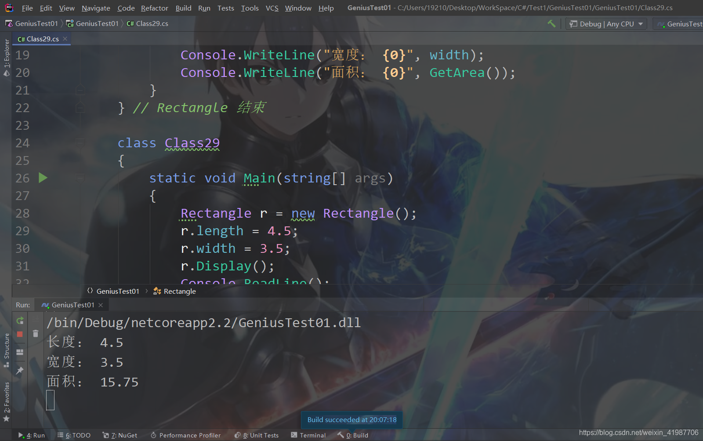703x441 pixels.
Task: Open the Edit menu
Action: [x=46, y=8]
